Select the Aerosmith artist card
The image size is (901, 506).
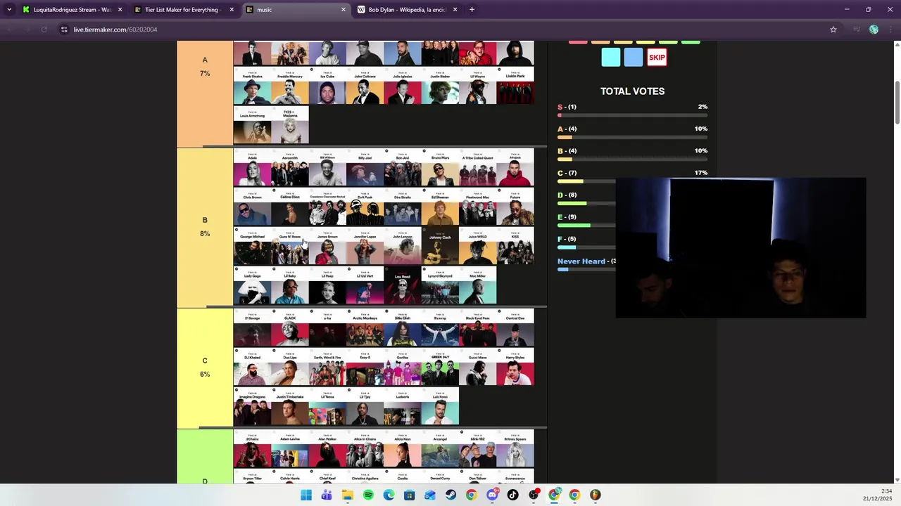290,169
